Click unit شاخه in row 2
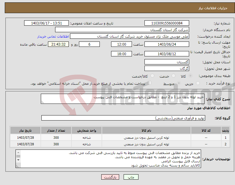The width and height of the screenshot is (235, 185). (87, 144)
